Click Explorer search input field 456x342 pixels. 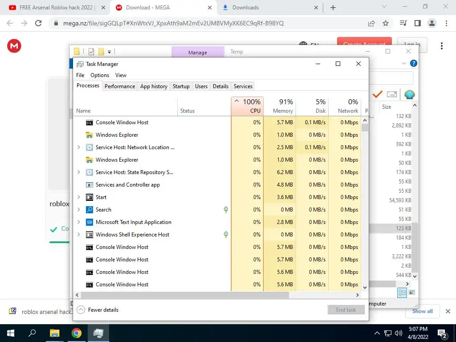(x=391, y=78)
